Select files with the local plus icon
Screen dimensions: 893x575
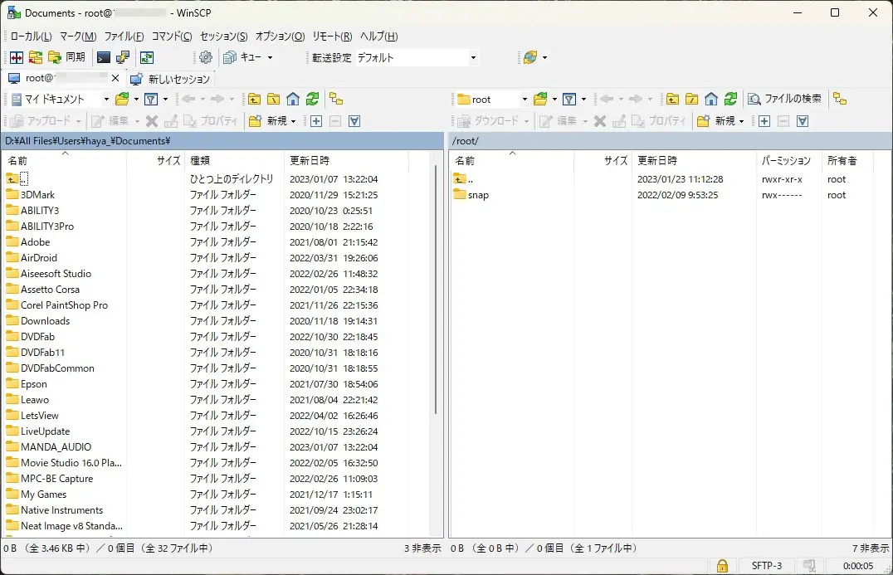point(315,121)
